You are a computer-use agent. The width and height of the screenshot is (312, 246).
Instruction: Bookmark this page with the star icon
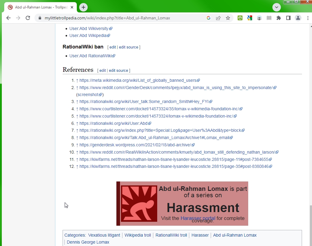228,18
